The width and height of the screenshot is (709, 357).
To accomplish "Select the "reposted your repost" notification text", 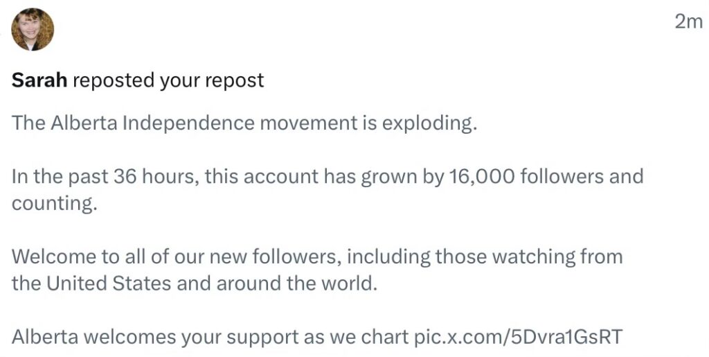I will click(x=168, y=80).
